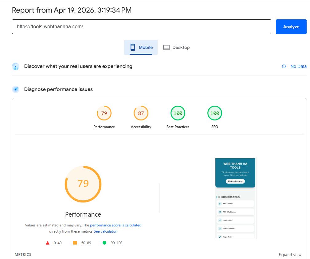Click the URL input field
The image size is (310, 259).
pos(141,27)
